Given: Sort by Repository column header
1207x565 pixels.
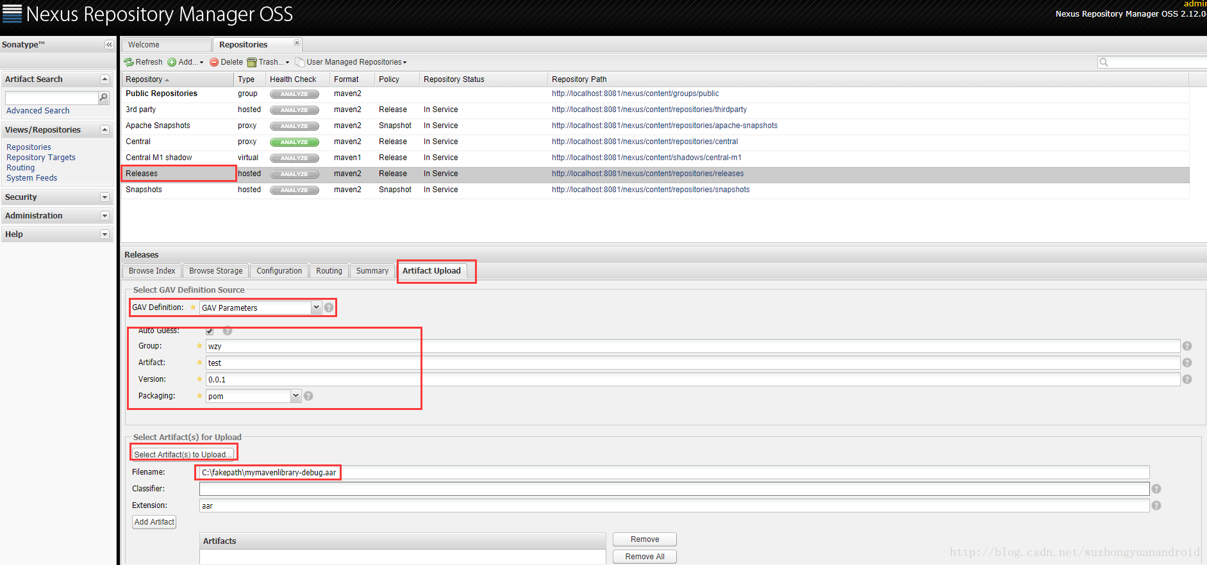Looking at the screenshot, I should (178, 79).
